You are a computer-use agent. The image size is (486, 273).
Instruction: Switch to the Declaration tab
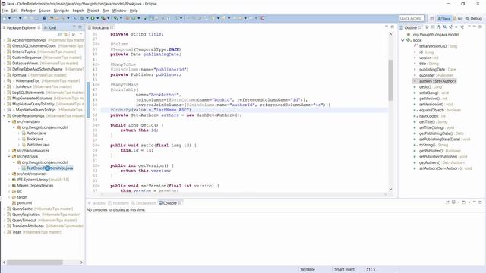coord(144,203)
